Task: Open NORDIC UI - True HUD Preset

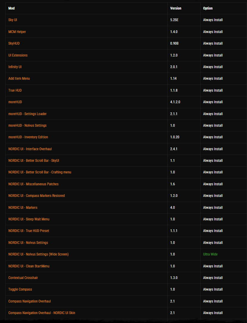Action: (x=29, y=231)
